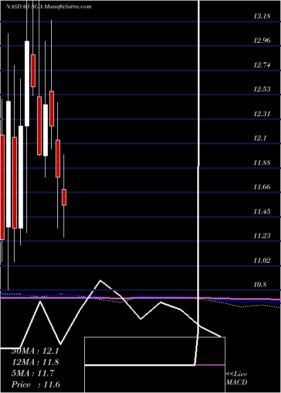The height and width of the screenshot is (393, 281).
Task: Click the 50MA : 12.1 readout
Action: [x=35, y=351]
